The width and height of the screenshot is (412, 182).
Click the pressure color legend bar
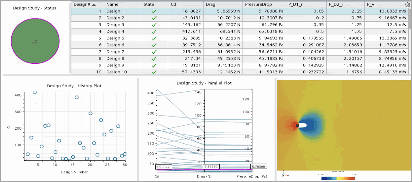tap(338, 178)
